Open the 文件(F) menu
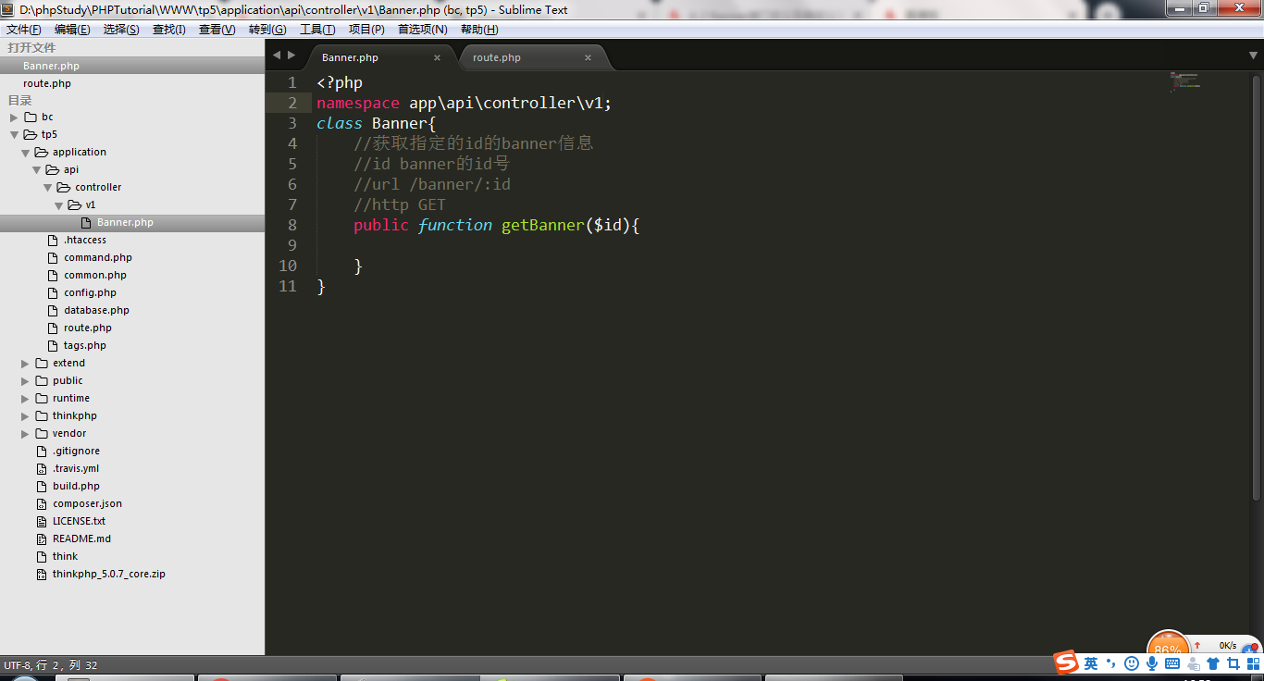 24,30
